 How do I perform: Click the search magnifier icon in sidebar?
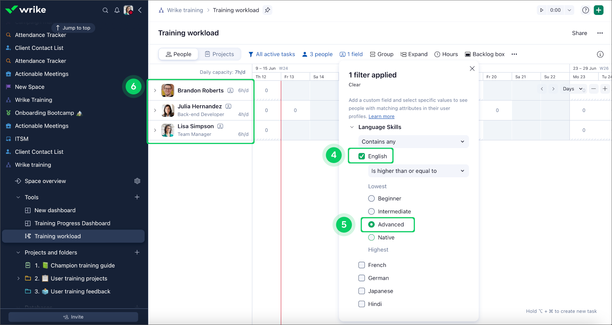105,10
